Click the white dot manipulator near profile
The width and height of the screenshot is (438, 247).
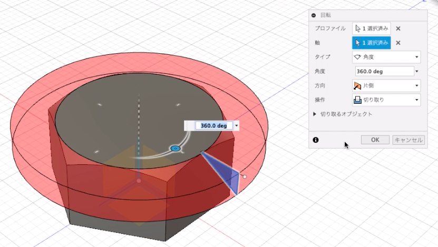[x=245, y=176]
